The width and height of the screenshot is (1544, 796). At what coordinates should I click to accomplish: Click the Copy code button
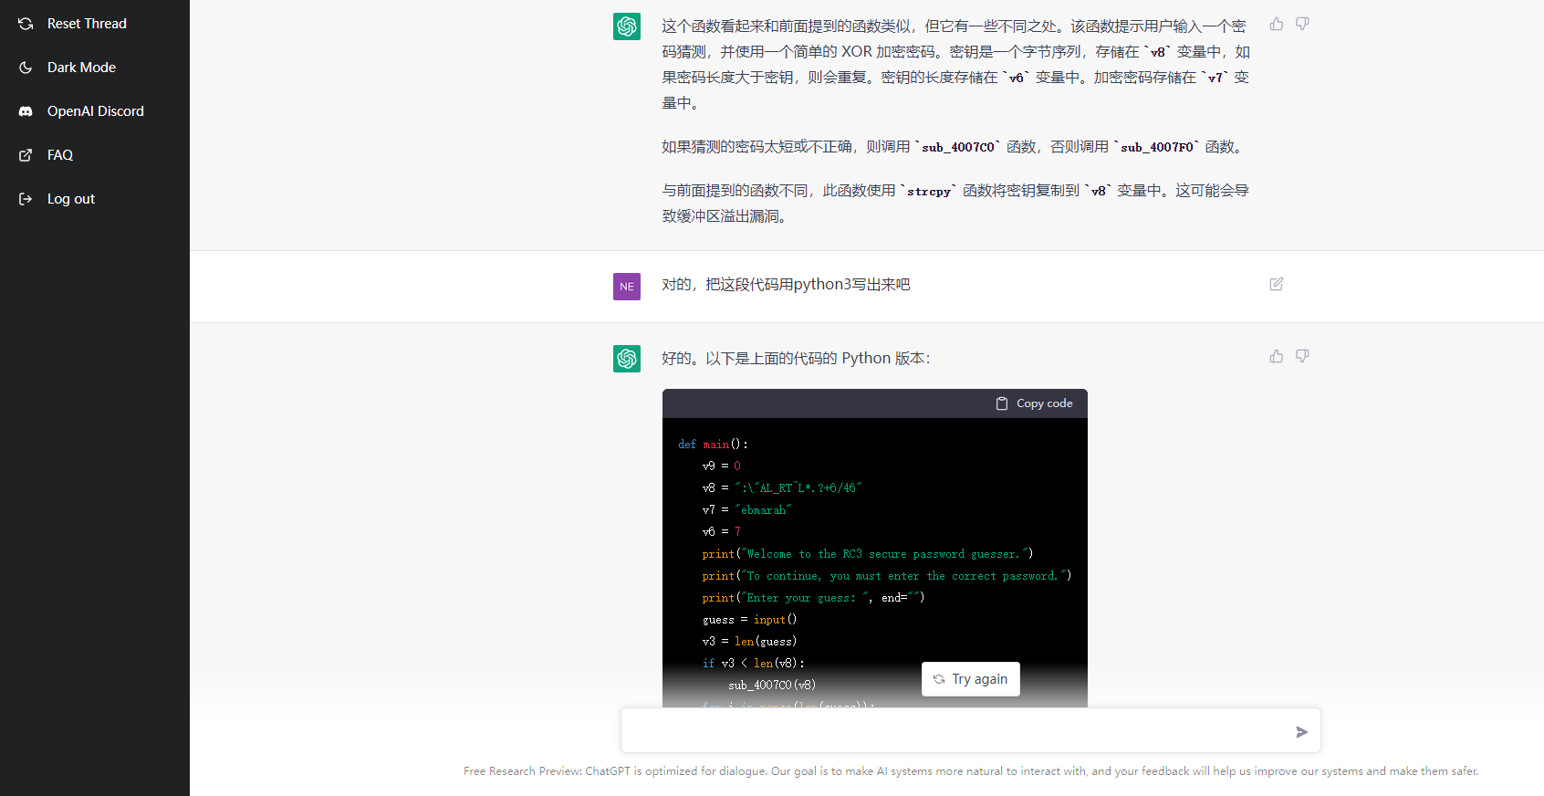(1034, 403)
